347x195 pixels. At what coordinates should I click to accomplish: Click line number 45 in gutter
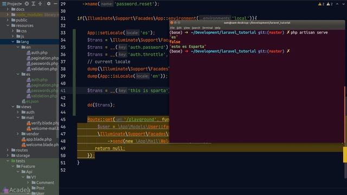63,120
